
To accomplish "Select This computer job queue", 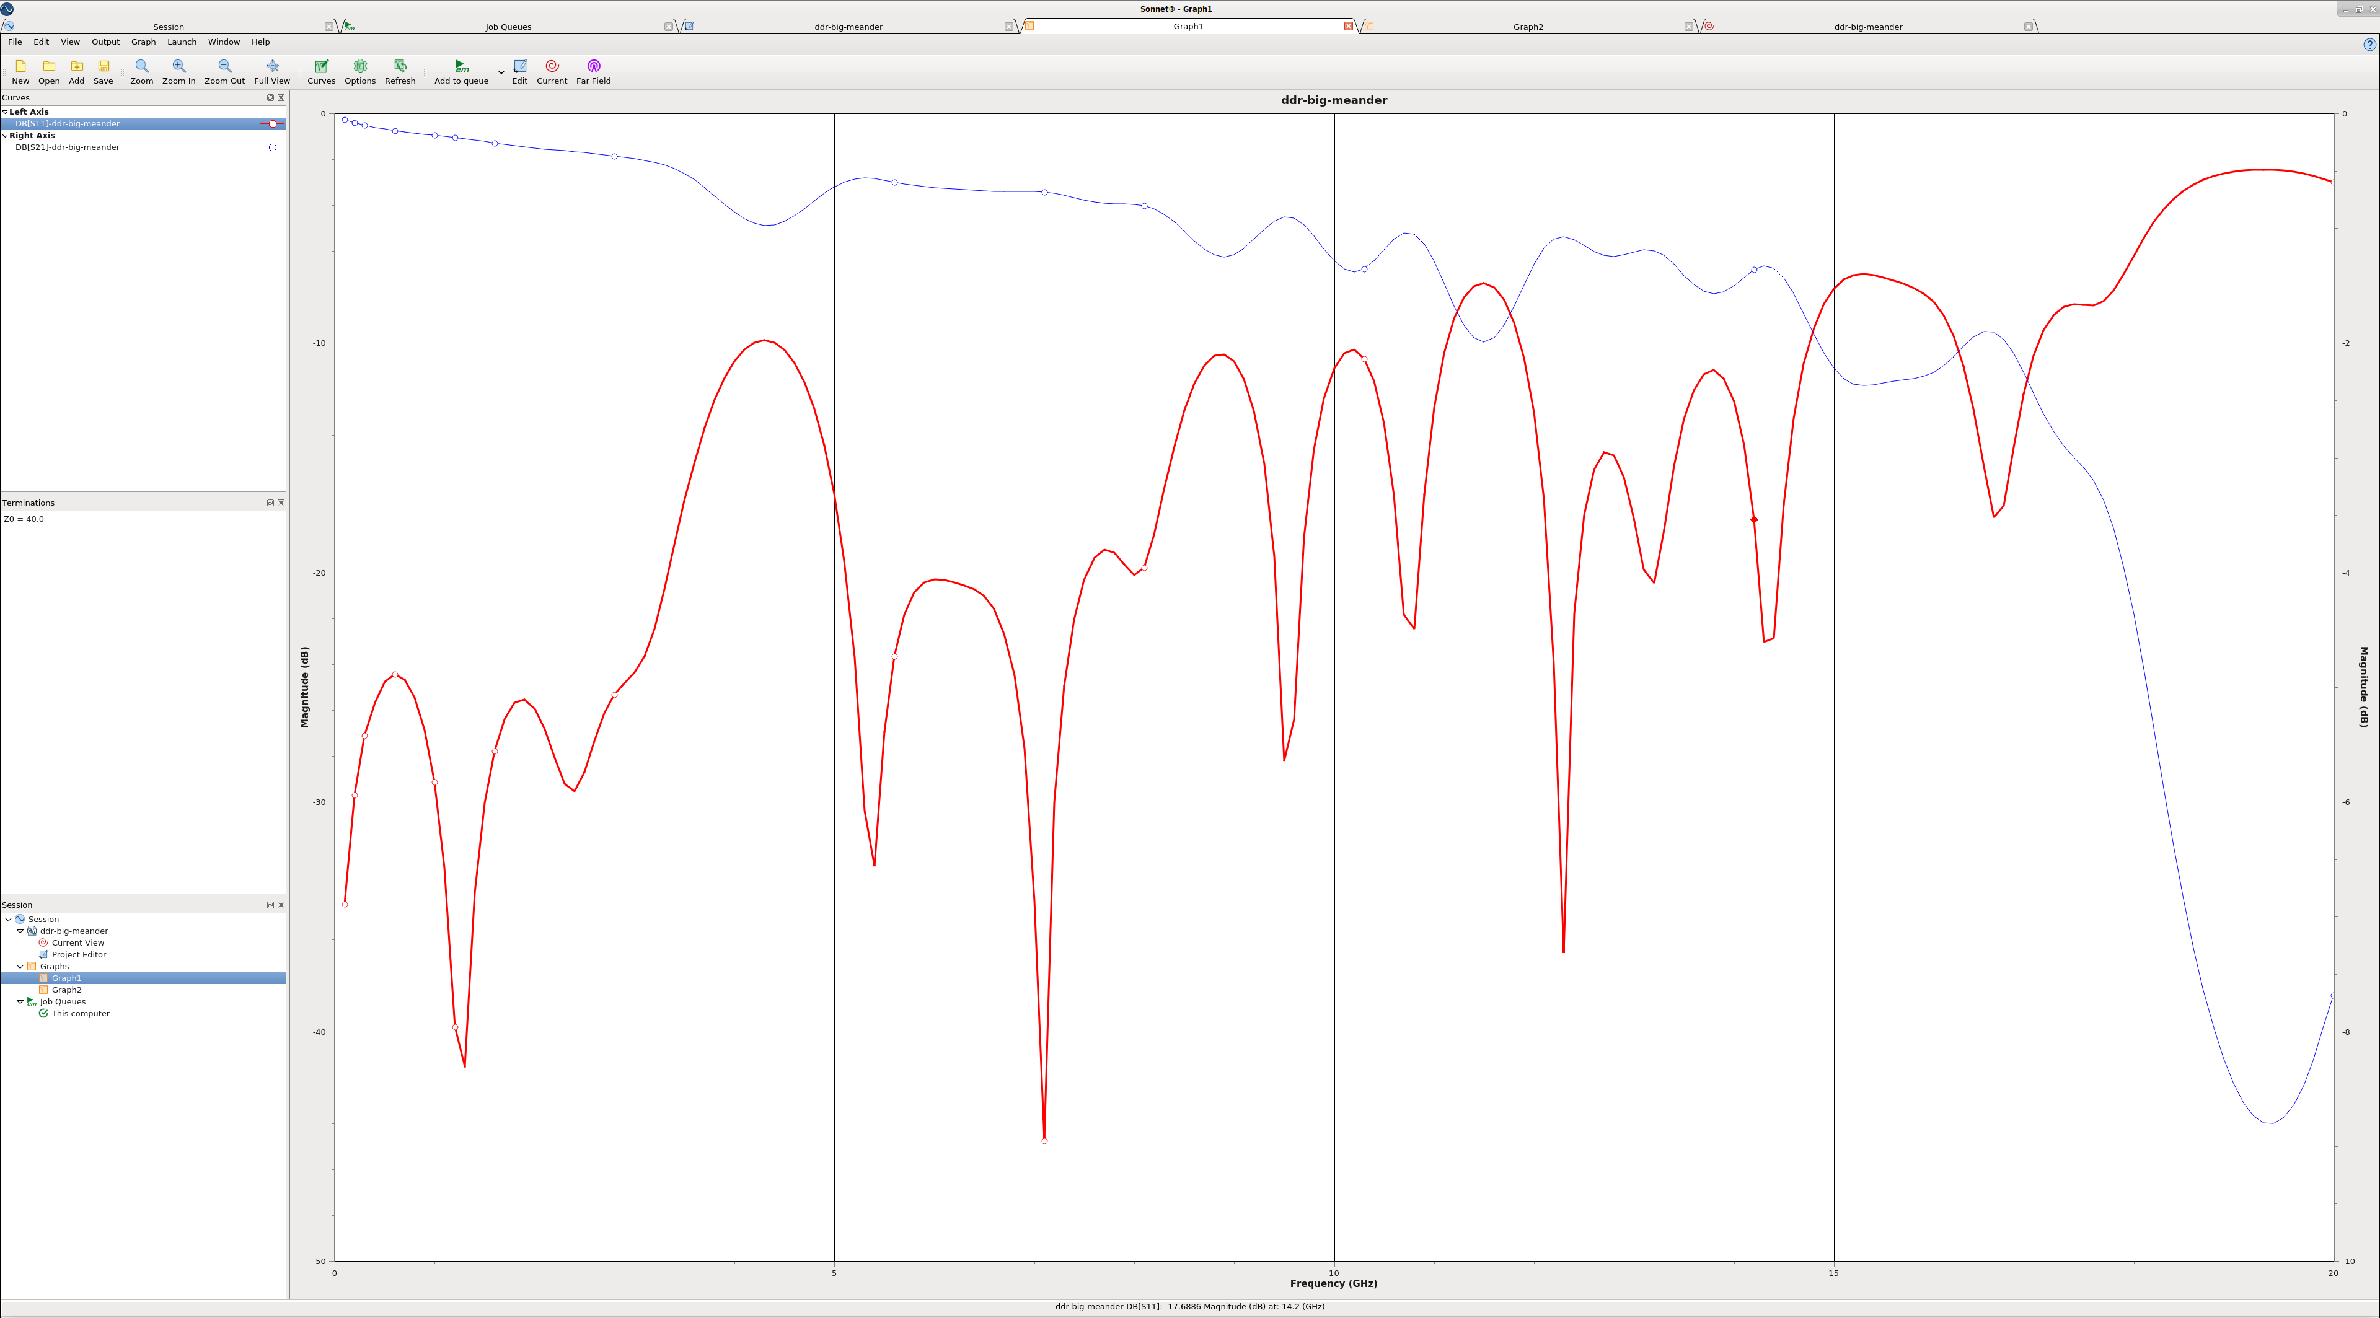I will click(81, 1014).
